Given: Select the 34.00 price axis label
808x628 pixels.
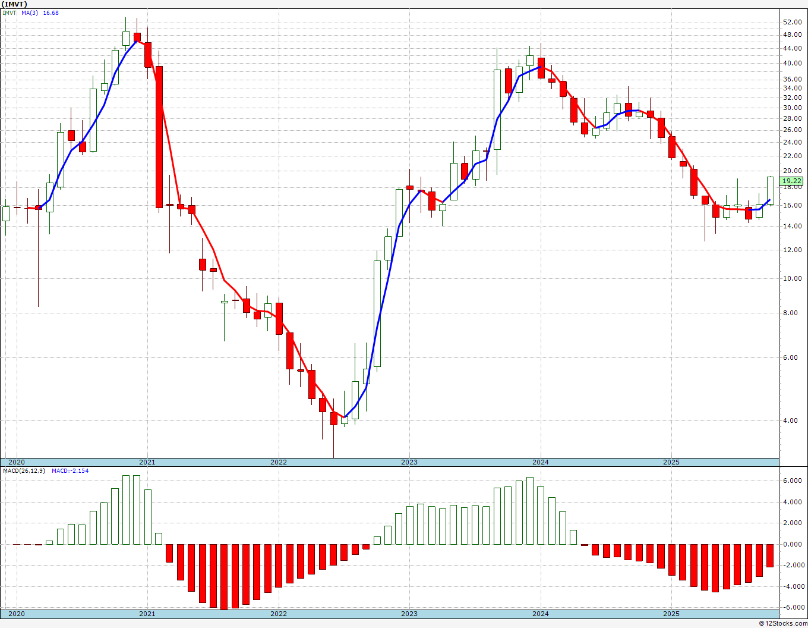Looking at the screenshot, I should (793, 88).
